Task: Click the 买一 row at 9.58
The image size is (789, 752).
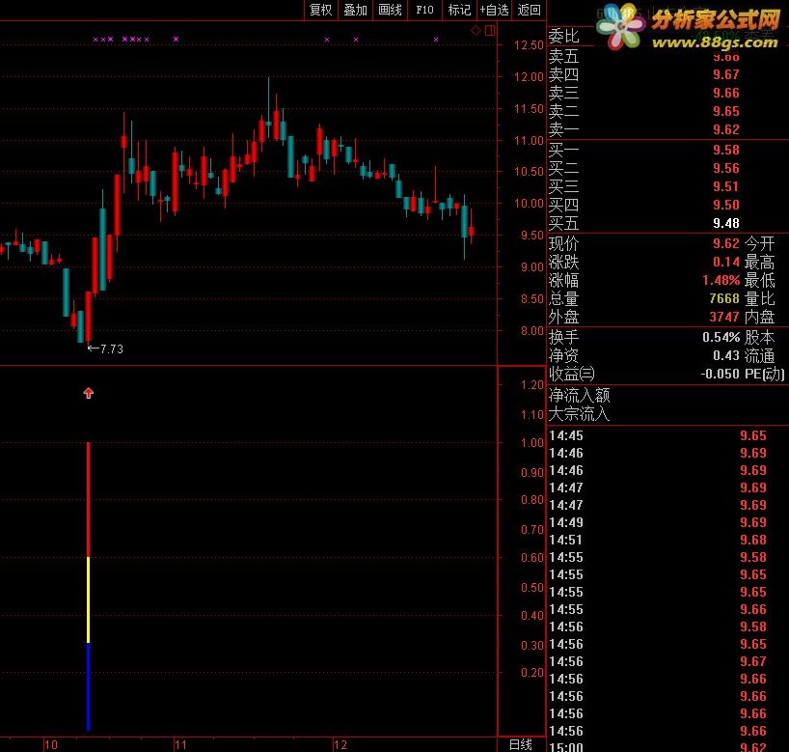Action: coord(668,150)
